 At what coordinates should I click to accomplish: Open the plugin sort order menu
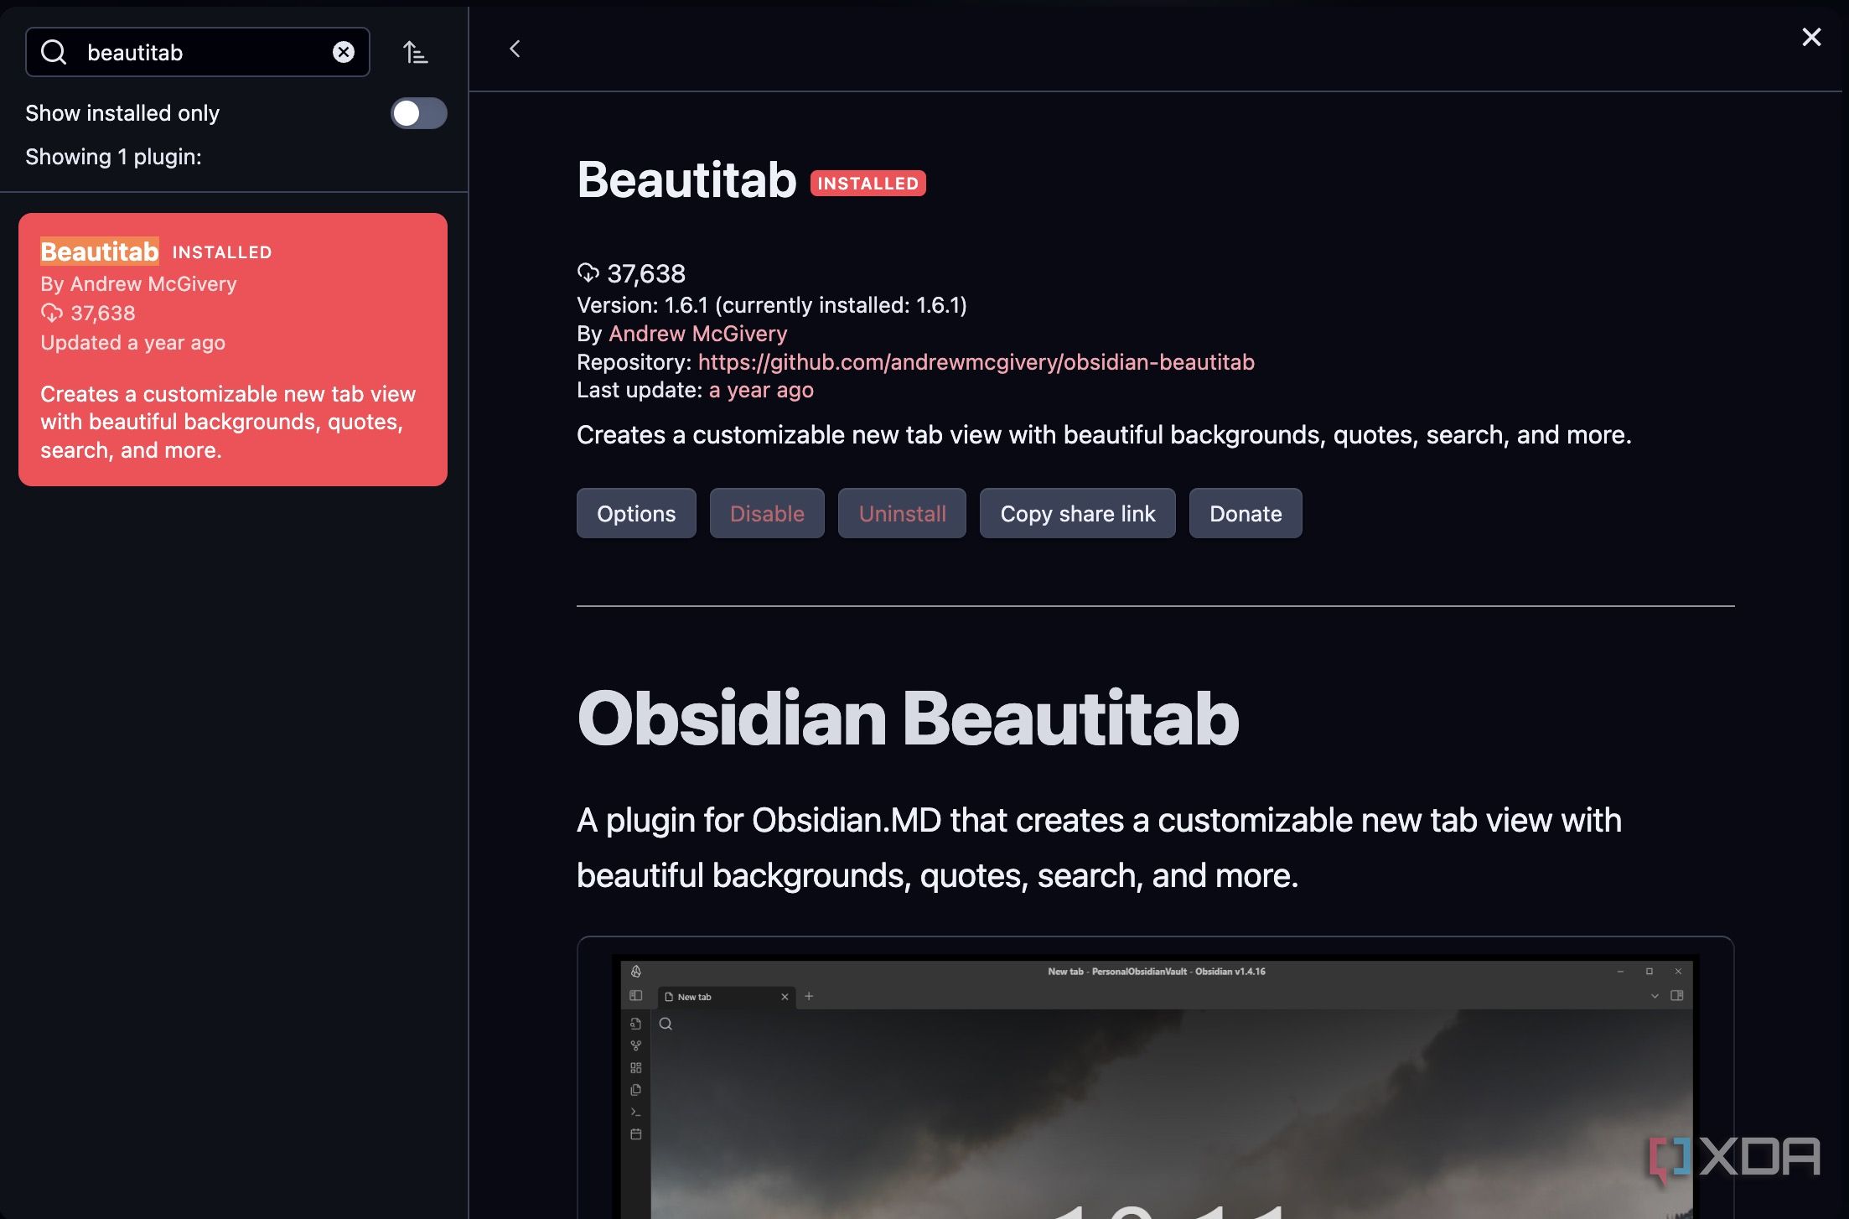(x=416, y=52)
